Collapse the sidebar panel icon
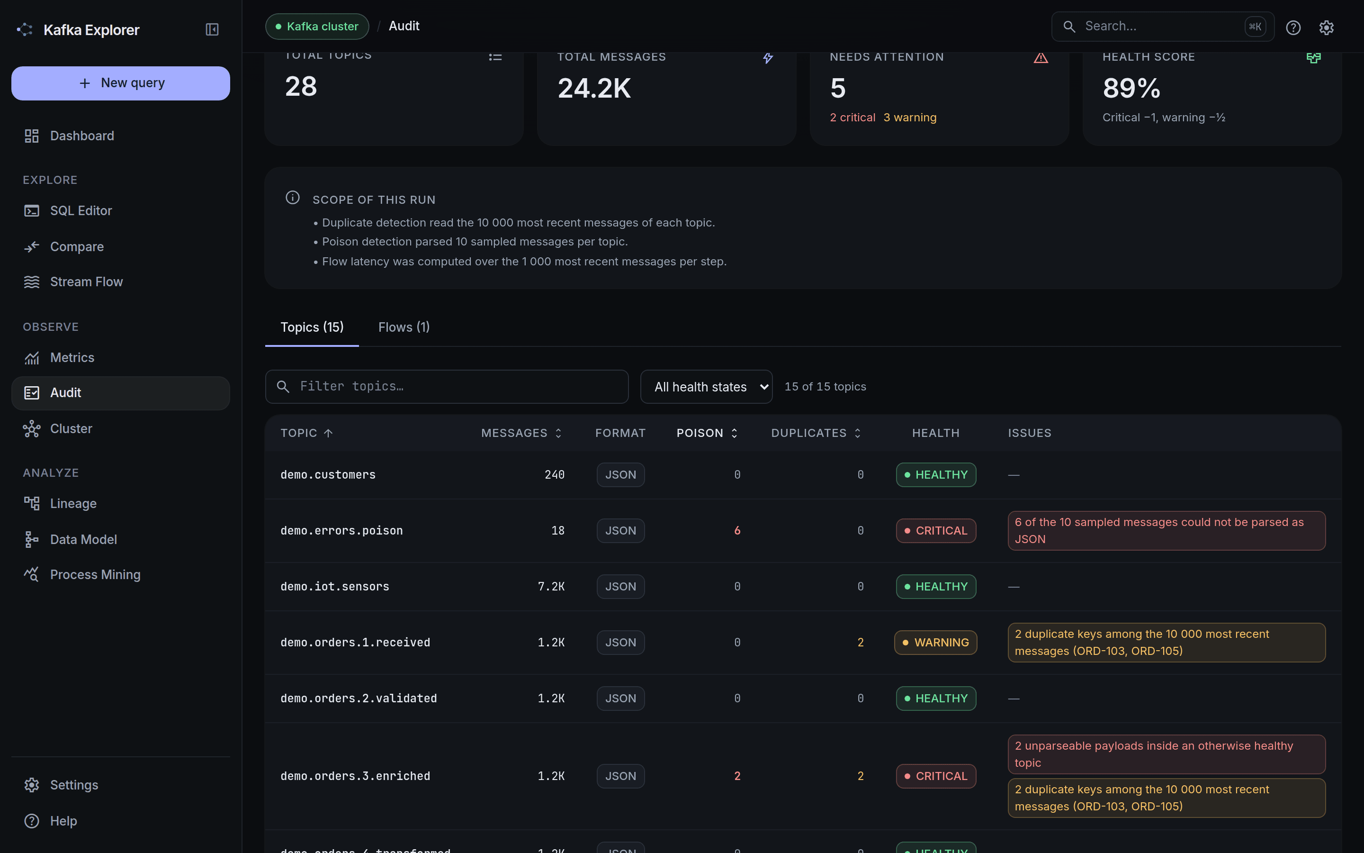The image size is (1364, 853). tap(212, 29)
